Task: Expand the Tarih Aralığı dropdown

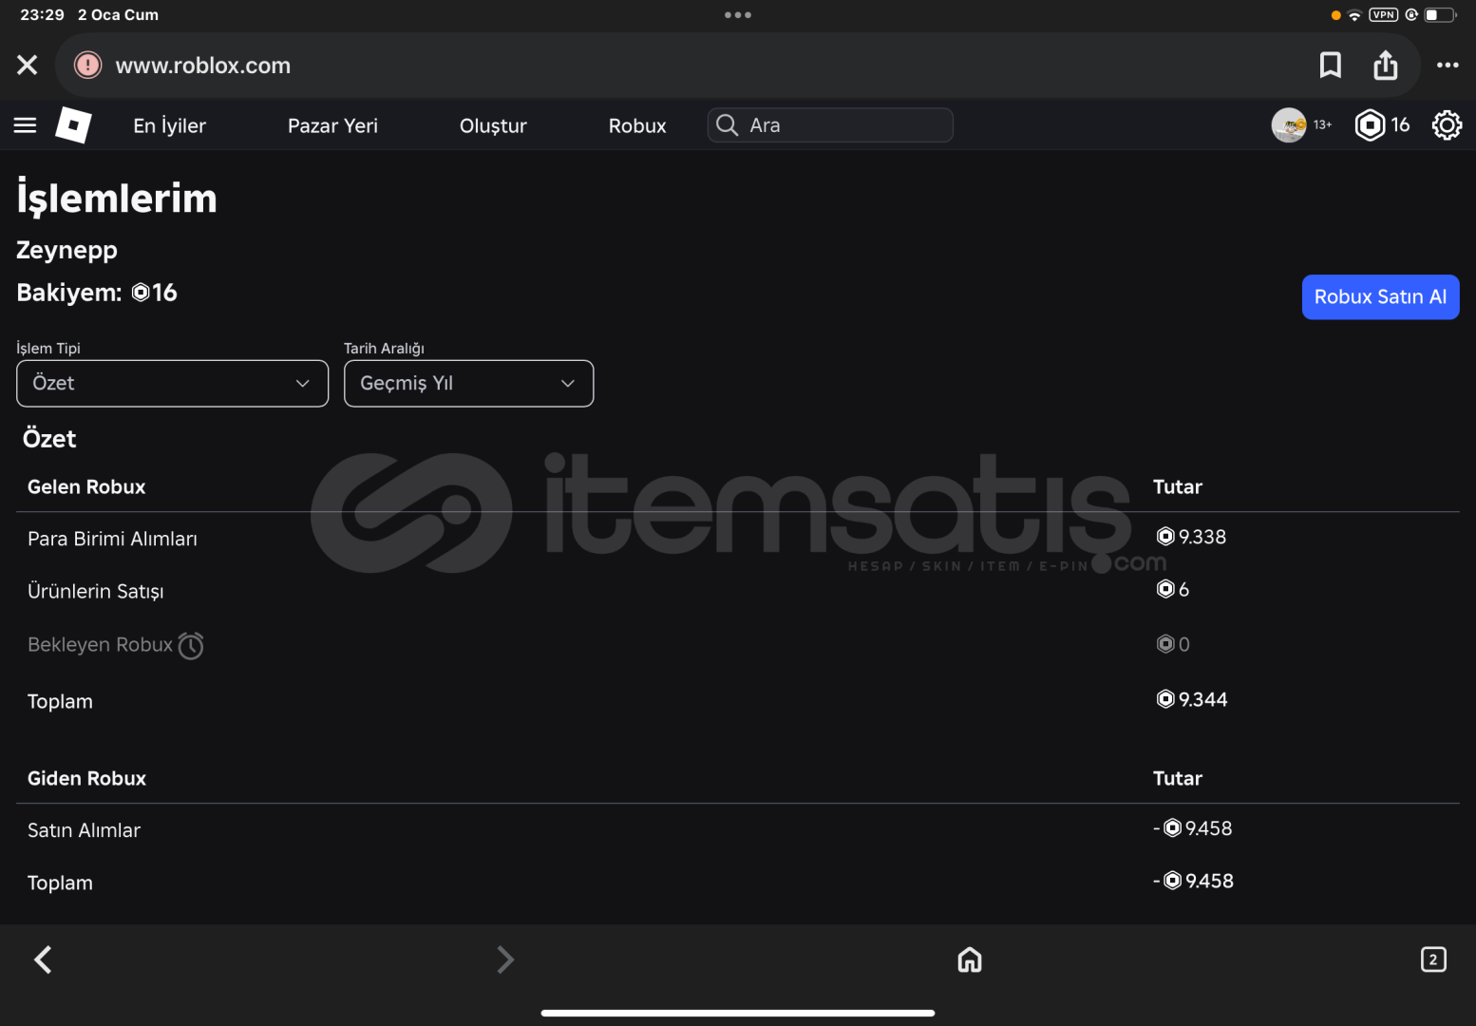Action: coord(468,384)
